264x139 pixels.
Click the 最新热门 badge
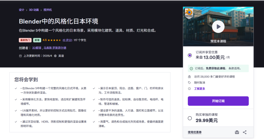25,40
